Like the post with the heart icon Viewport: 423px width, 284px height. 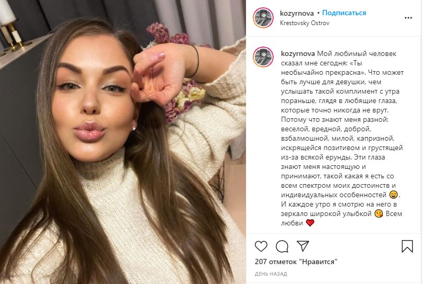click(261, 246)
